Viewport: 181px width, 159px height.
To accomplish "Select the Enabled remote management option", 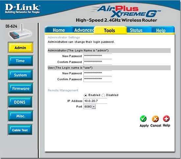I will click(85, 95).
